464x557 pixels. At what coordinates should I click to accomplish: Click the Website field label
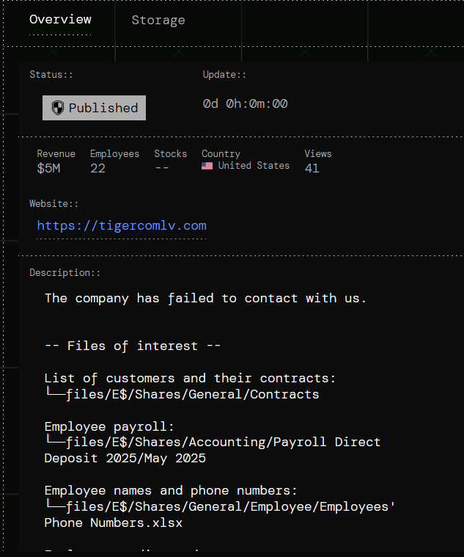[x=54, y=203]
